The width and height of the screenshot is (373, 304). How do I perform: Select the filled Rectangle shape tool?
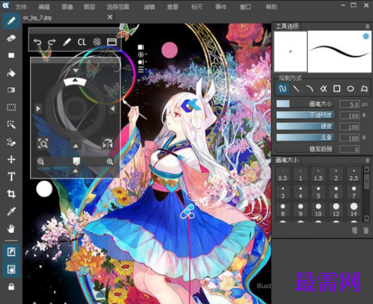coord(11,55)
